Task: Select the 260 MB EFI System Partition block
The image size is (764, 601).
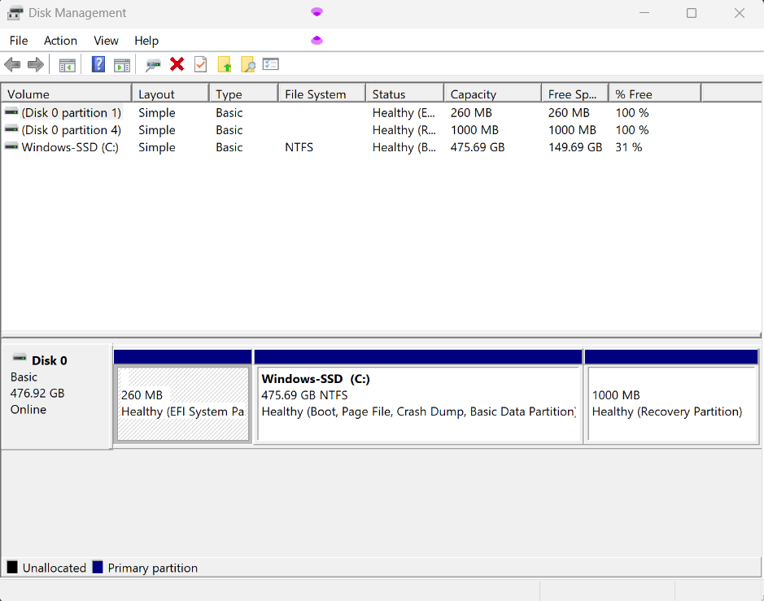Action: (183, 404)
